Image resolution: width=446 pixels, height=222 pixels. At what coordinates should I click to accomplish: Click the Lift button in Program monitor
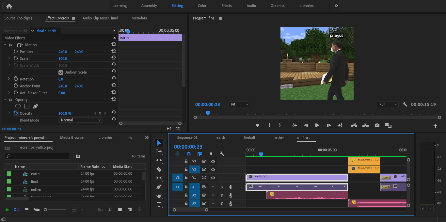pos(354,125)
